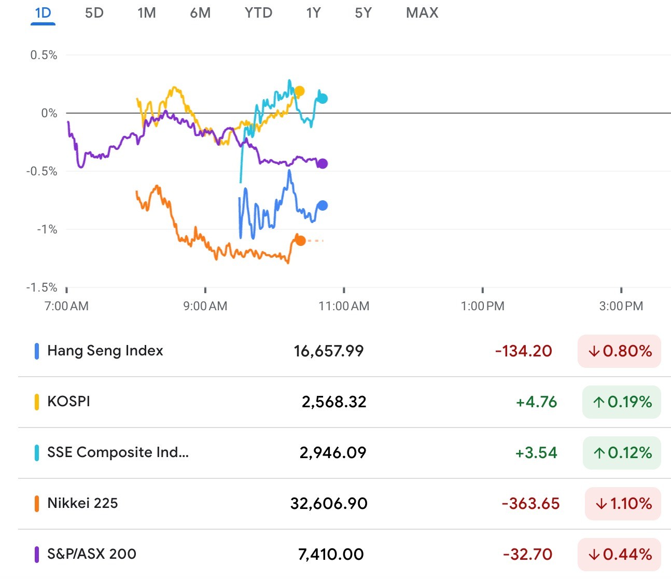Open the 6M chart range
The width and height of the screenshot is (671, 579).
coord(200,12)
